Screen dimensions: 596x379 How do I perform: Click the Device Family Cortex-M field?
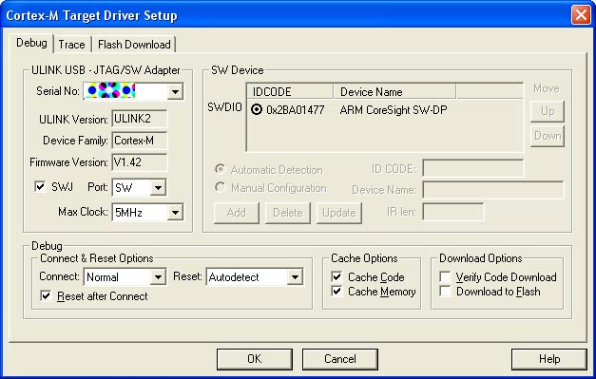[x=140, y=141]
